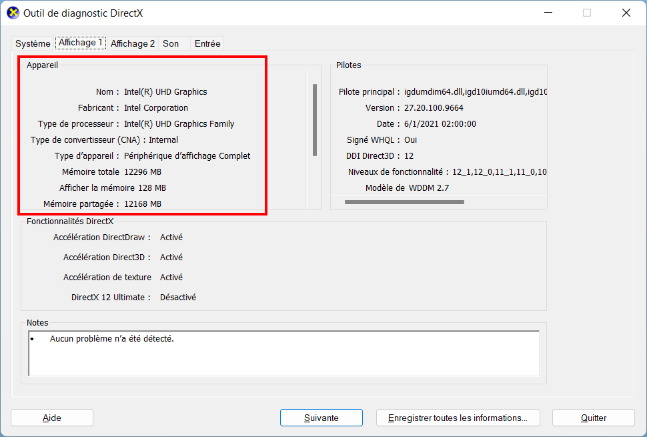Select the Affichage 1 tab
This screenshot has width=647, height=437.
(81, 43)
